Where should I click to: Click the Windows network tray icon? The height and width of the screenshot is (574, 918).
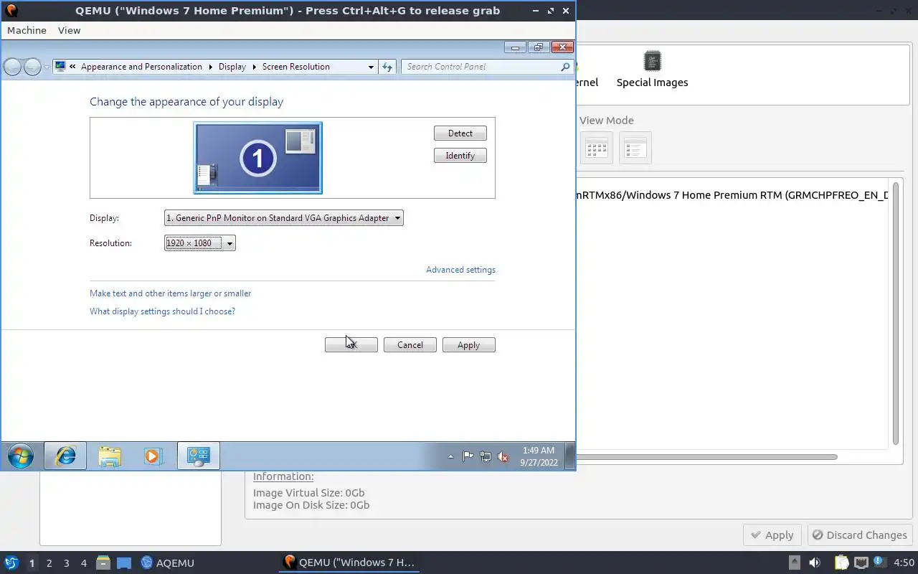click(486, 456)
